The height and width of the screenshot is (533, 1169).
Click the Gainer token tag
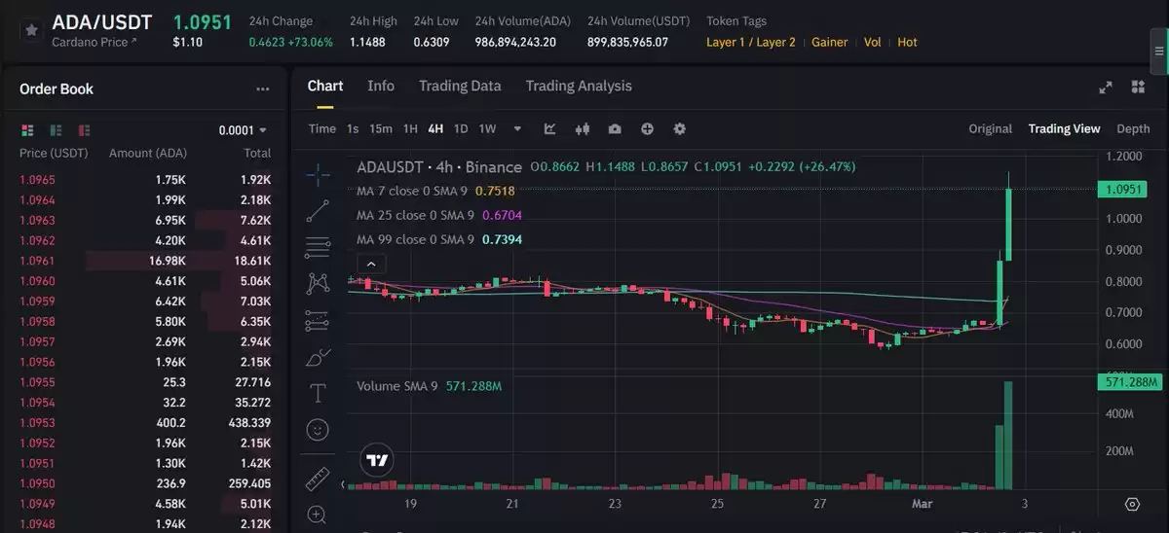[x=830, y=42]
